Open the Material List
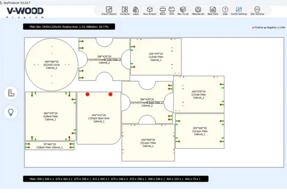This screenshot has width=287, height=193. point(198,11)
